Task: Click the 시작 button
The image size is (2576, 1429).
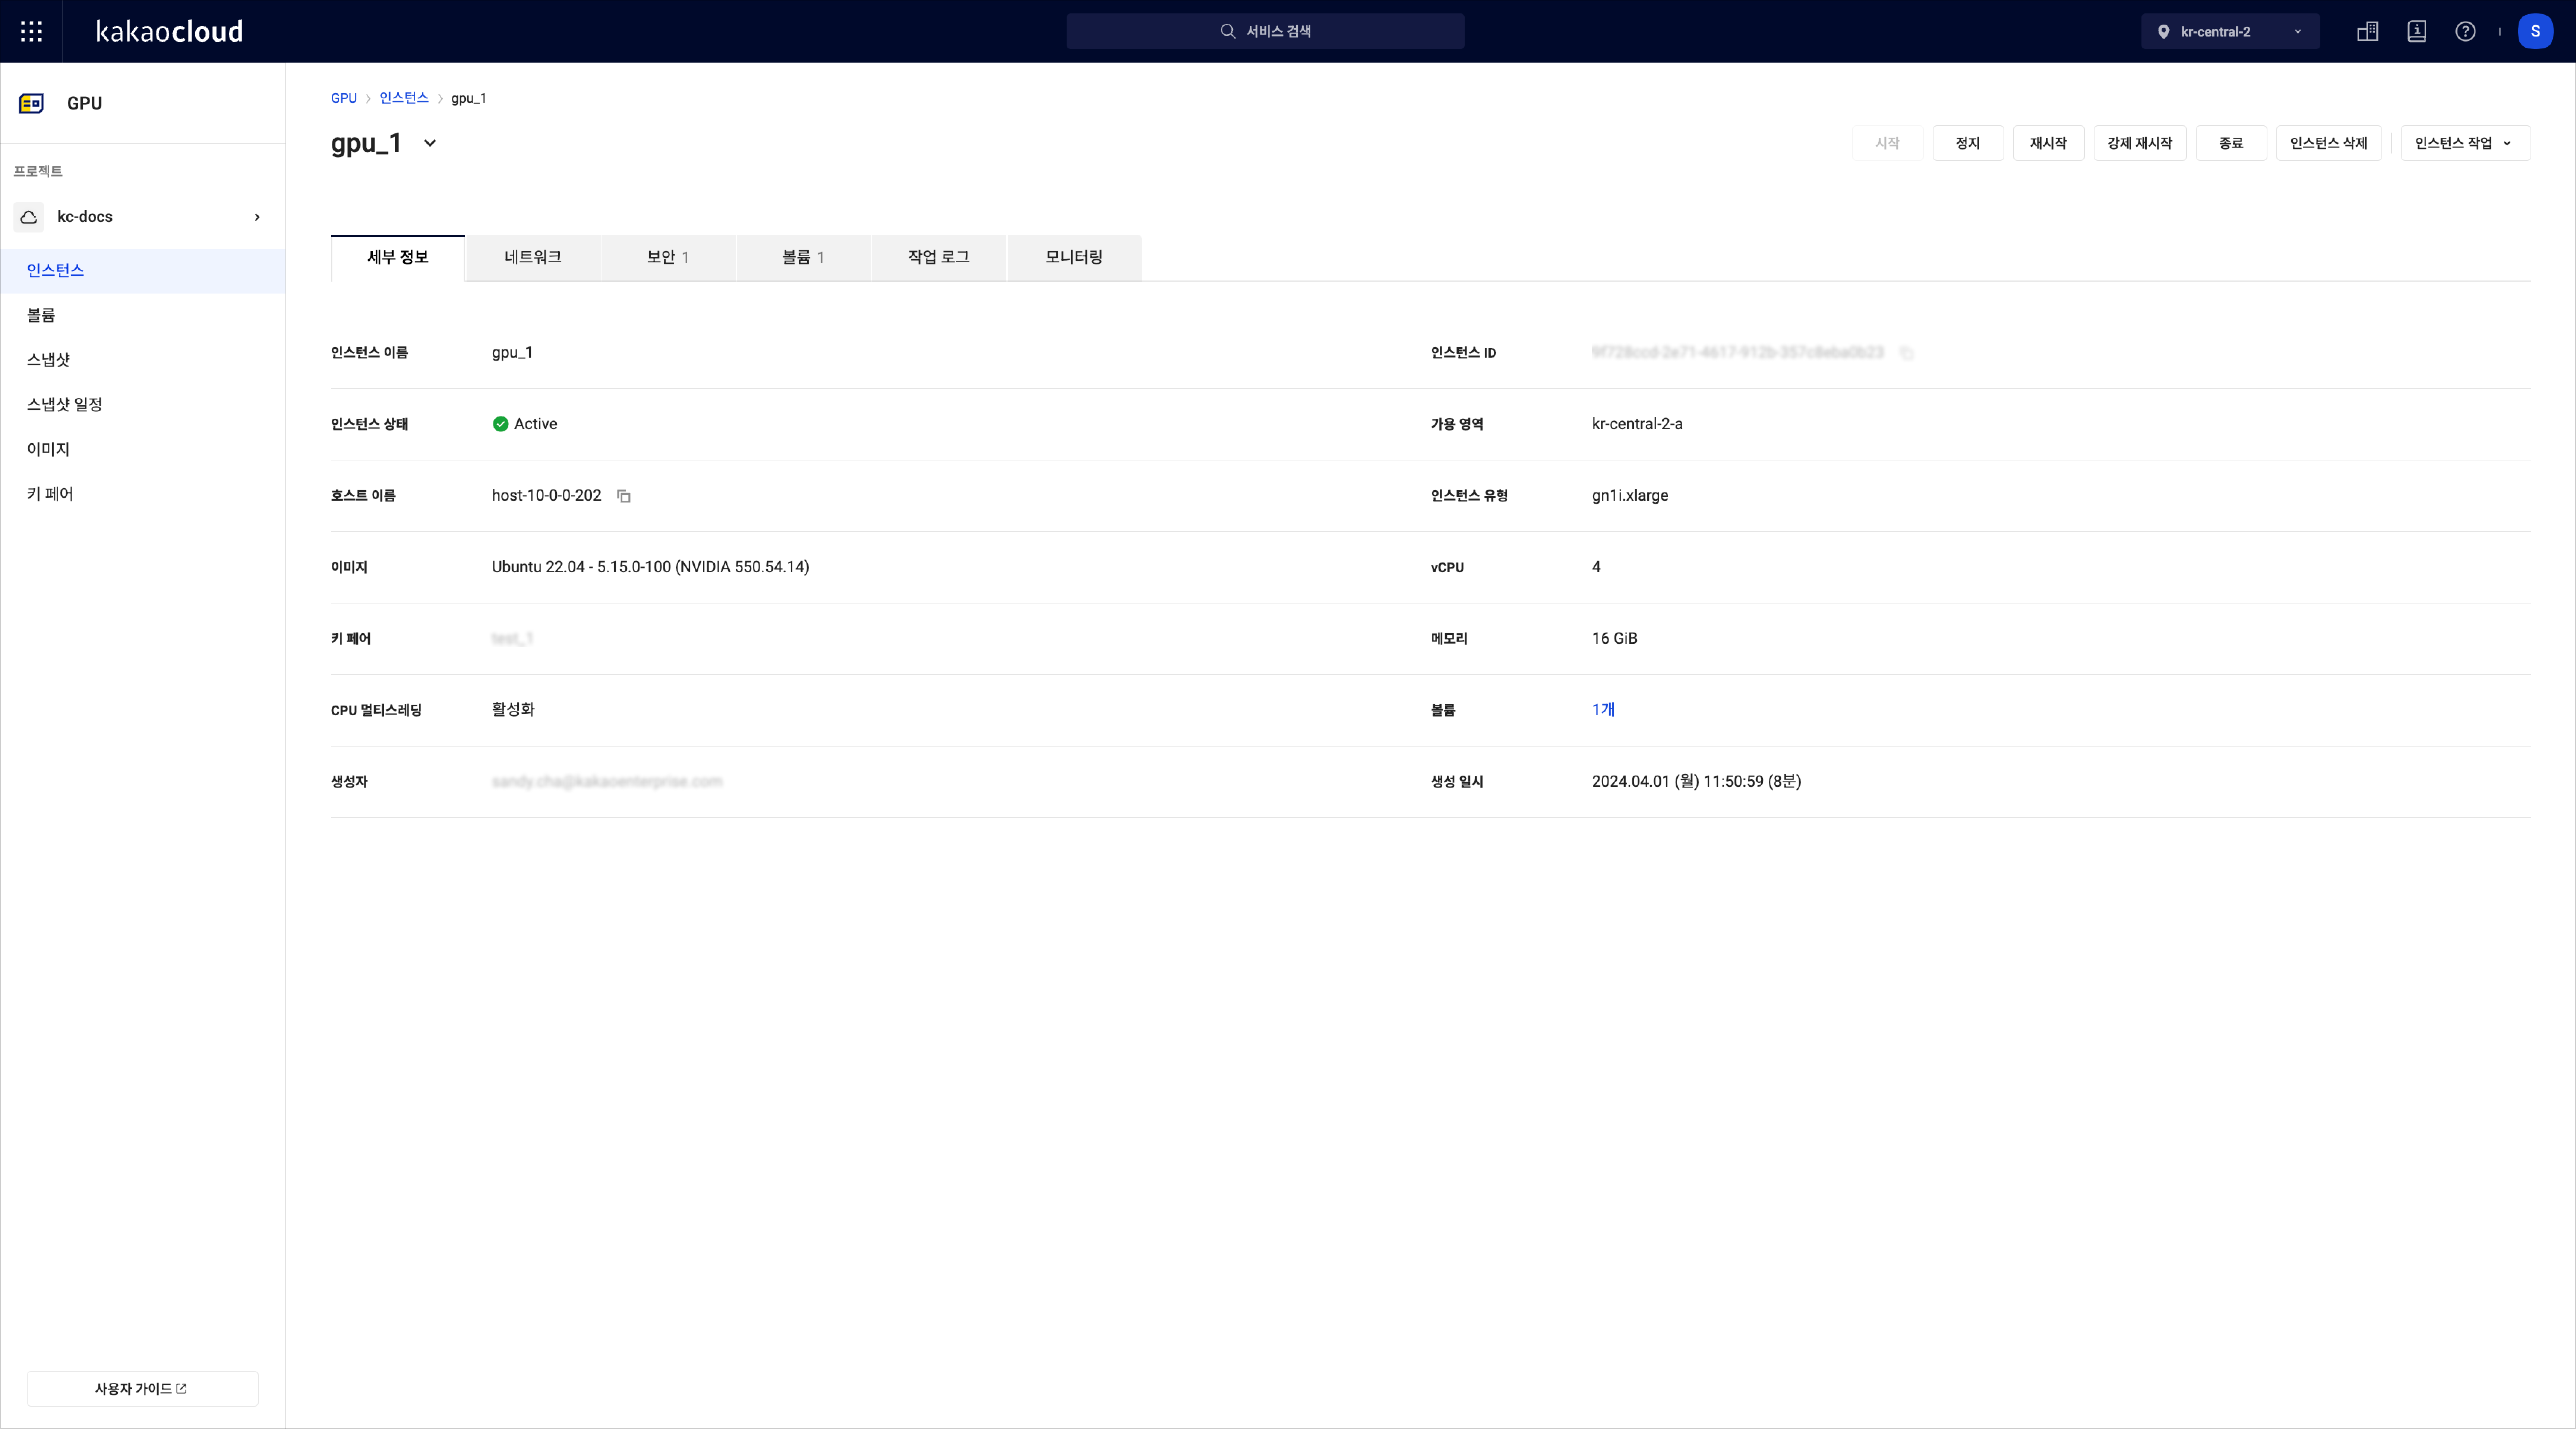Action: 1887,143
